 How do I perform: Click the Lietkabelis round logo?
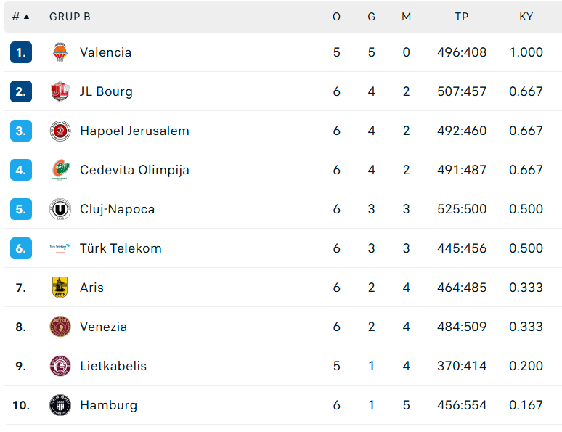(60, 366)
